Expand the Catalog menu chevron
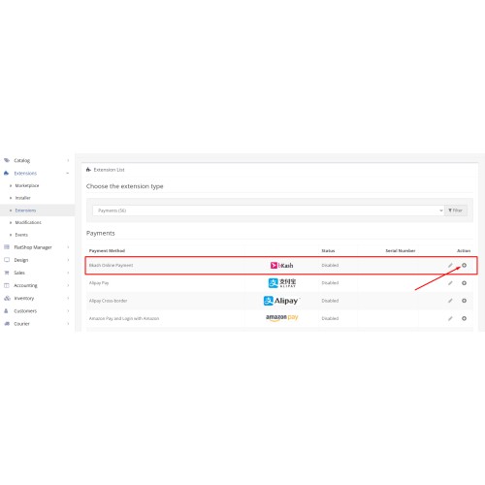The width and height of the screenshot is (485, 485). (68, 160)
